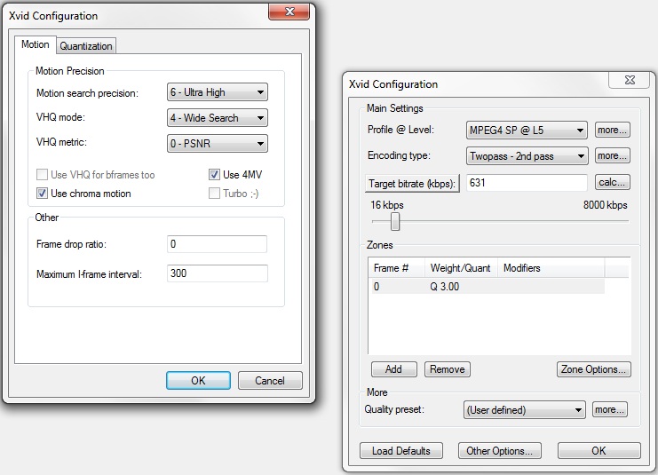Switch to the Quantization tab

click(x=86, y=46)
